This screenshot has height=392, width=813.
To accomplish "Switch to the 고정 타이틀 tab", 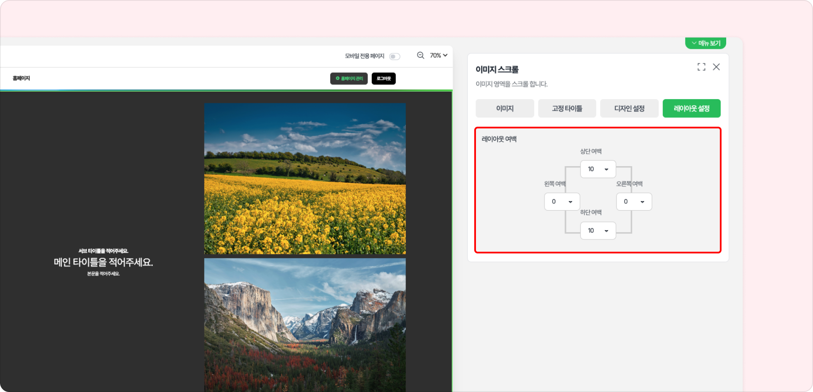I will coord(567,108).
